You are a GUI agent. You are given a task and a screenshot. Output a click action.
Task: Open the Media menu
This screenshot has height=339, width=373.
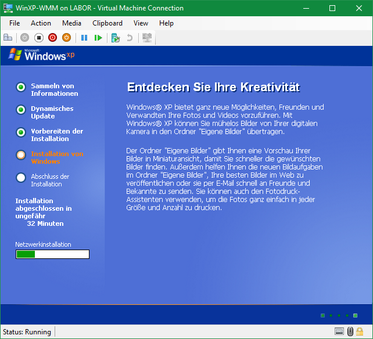[71, 23]
